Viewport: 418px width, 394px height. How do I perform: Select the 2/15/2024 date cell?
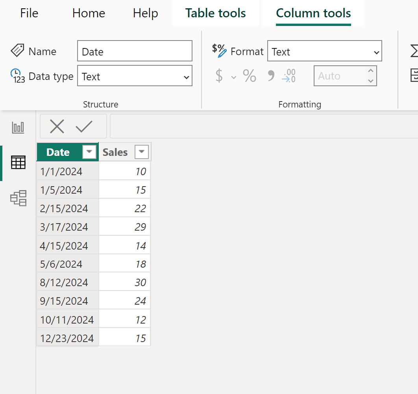(68, 208)
